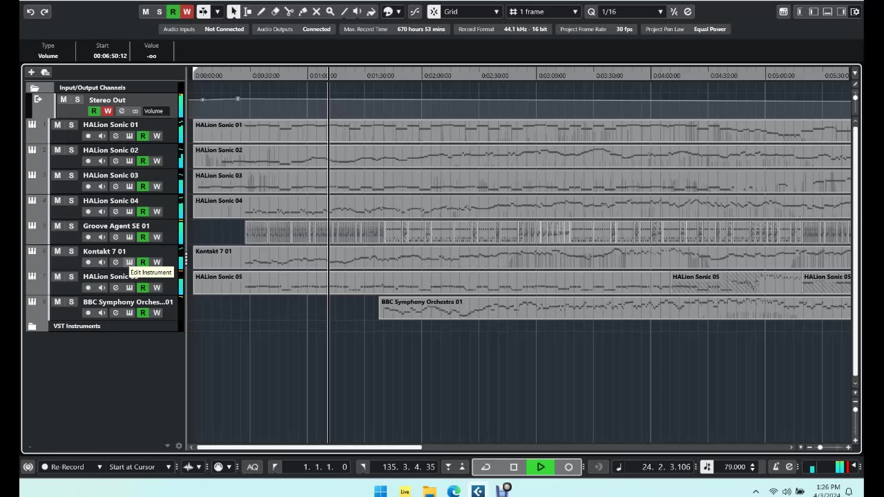
Task: Select the Object Selection arrow tool
Action: click(x=233, y=12)
